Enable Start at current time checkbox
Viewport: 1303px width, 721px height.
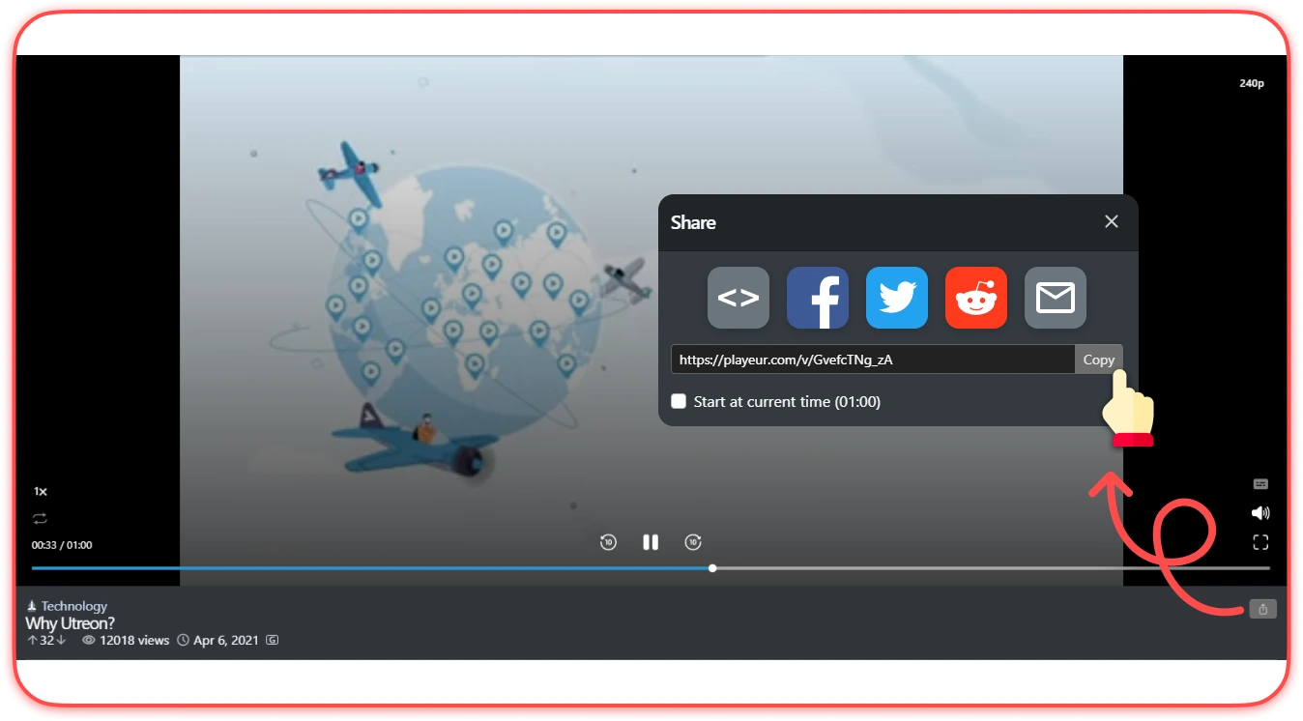pos(680,401)
